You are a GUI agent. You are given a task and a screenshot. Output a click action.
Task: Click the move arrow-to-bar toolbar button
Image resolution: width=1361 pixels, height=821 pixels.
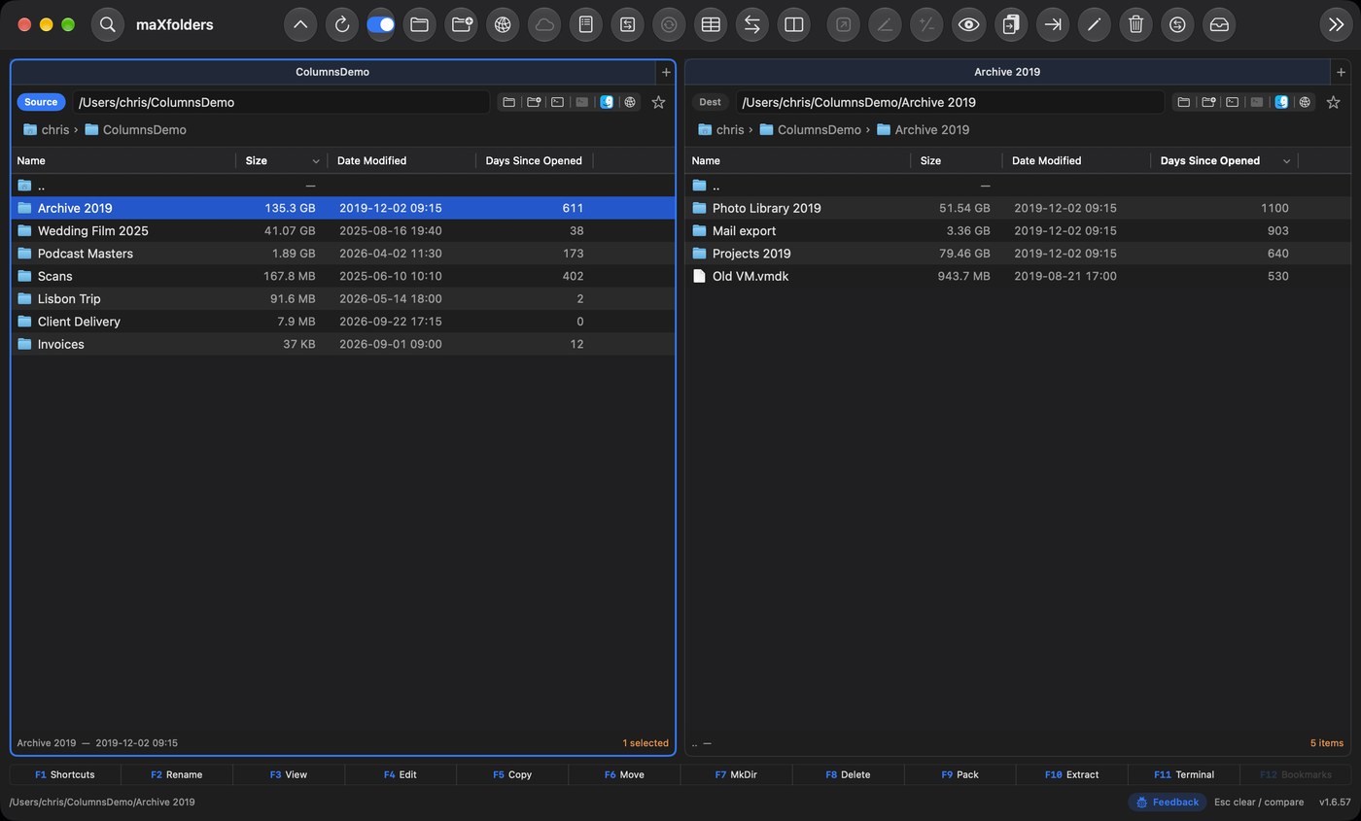click(1052, 24)
